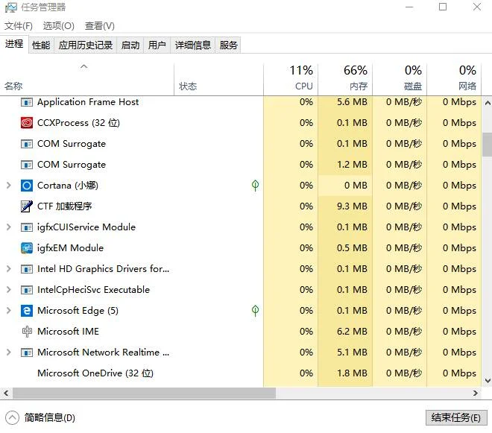
Task: Click the Application Frame Host process icon
Action: coord(27,102)
